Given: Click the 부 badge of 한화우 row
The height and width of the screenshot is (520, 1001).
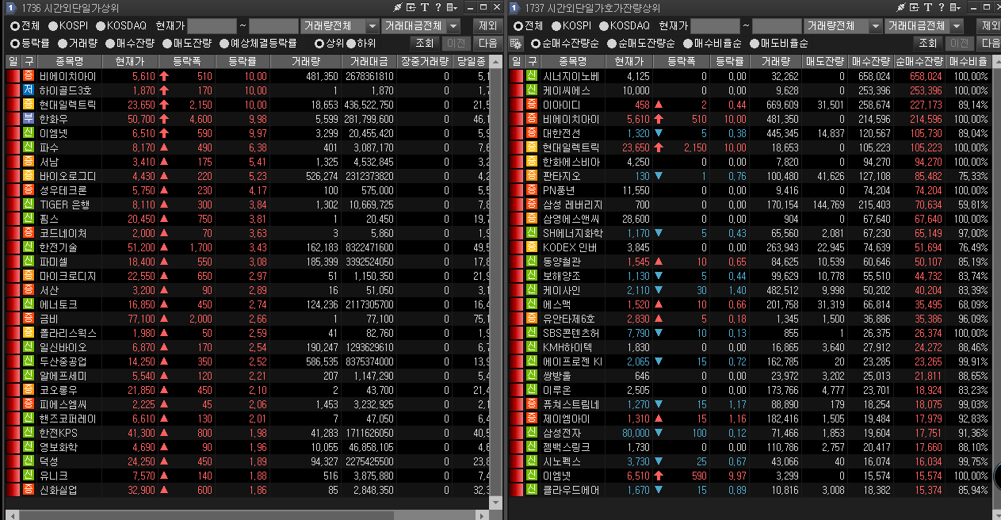Looking at the screenshot, I should coord(28,119).
